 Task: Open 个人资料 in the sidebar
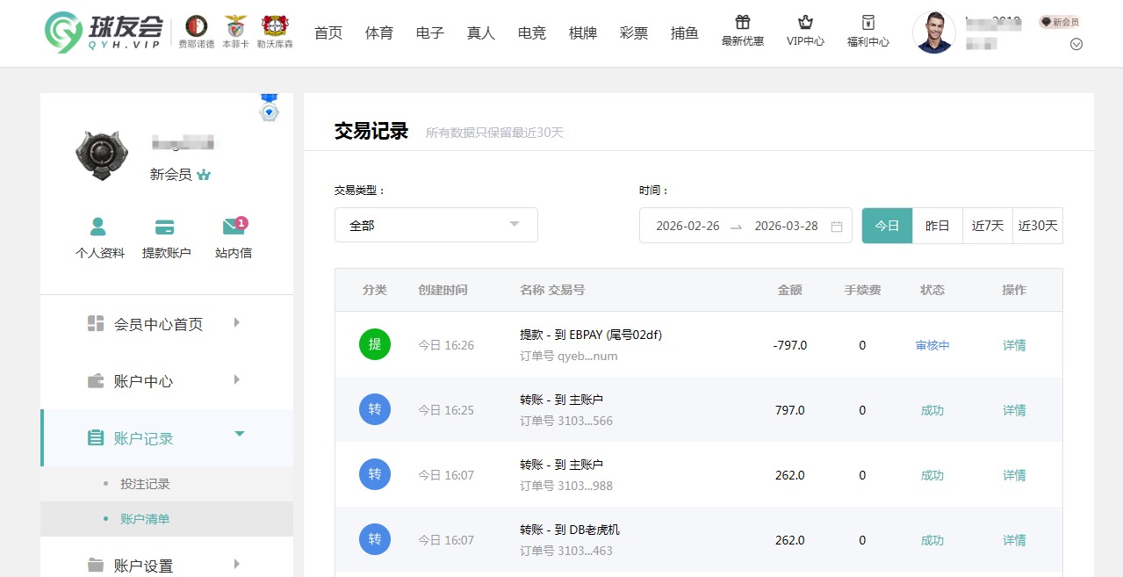point(98,237)
